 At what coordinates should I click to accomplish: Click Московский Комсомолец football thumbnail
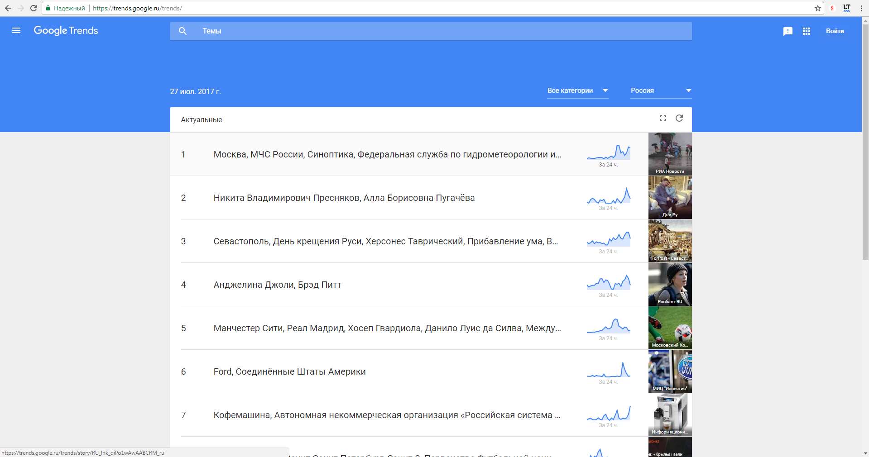tap(670, 328)
